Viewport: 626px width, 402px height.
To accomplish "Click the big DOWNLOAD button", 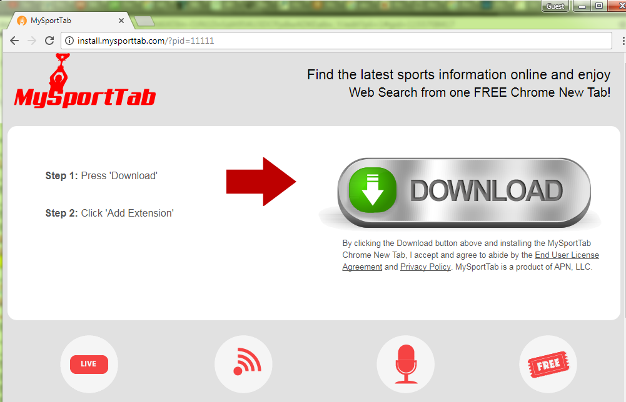I will coord(464,193).
